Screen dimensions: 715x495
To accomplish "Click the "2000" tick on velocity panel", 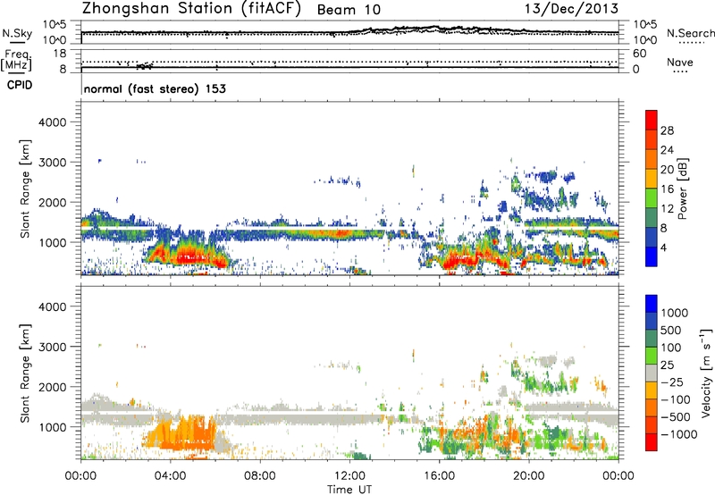I will [52, 387].
